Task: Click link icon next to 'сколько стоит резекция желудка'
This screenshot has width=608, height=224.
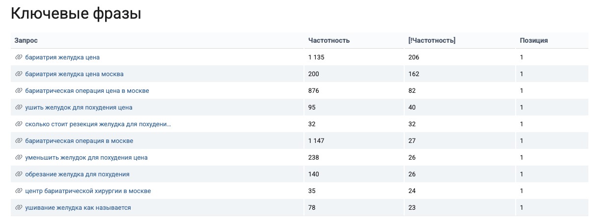Action: click(19, 124)
